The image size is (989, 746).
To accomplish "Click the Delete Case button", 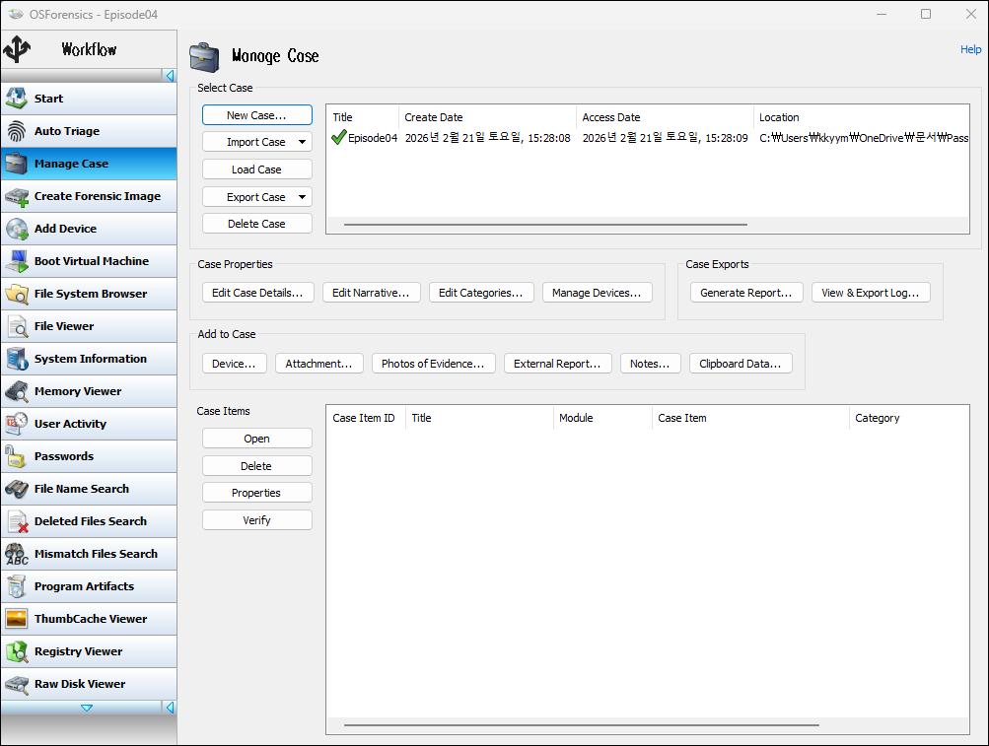I will [256, 224].
